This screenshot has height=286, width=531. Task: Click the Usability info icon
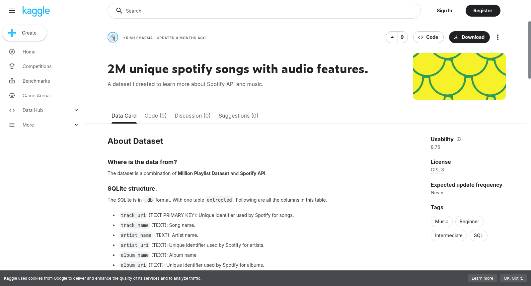pyautogui.click(x=459, y=139)
